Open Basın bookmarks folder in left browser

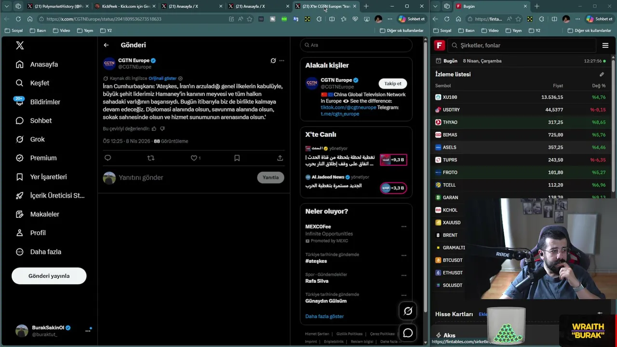pos(38,30)
